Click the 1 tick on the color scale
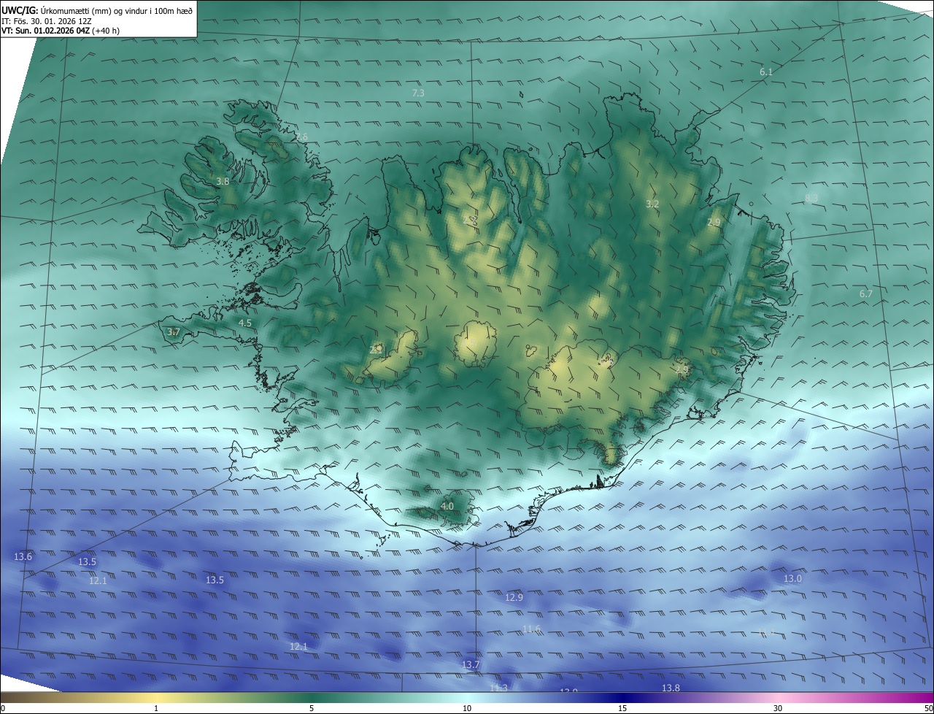Image resolution: width=934 pixels, height=714 pixels. [156, 708]
